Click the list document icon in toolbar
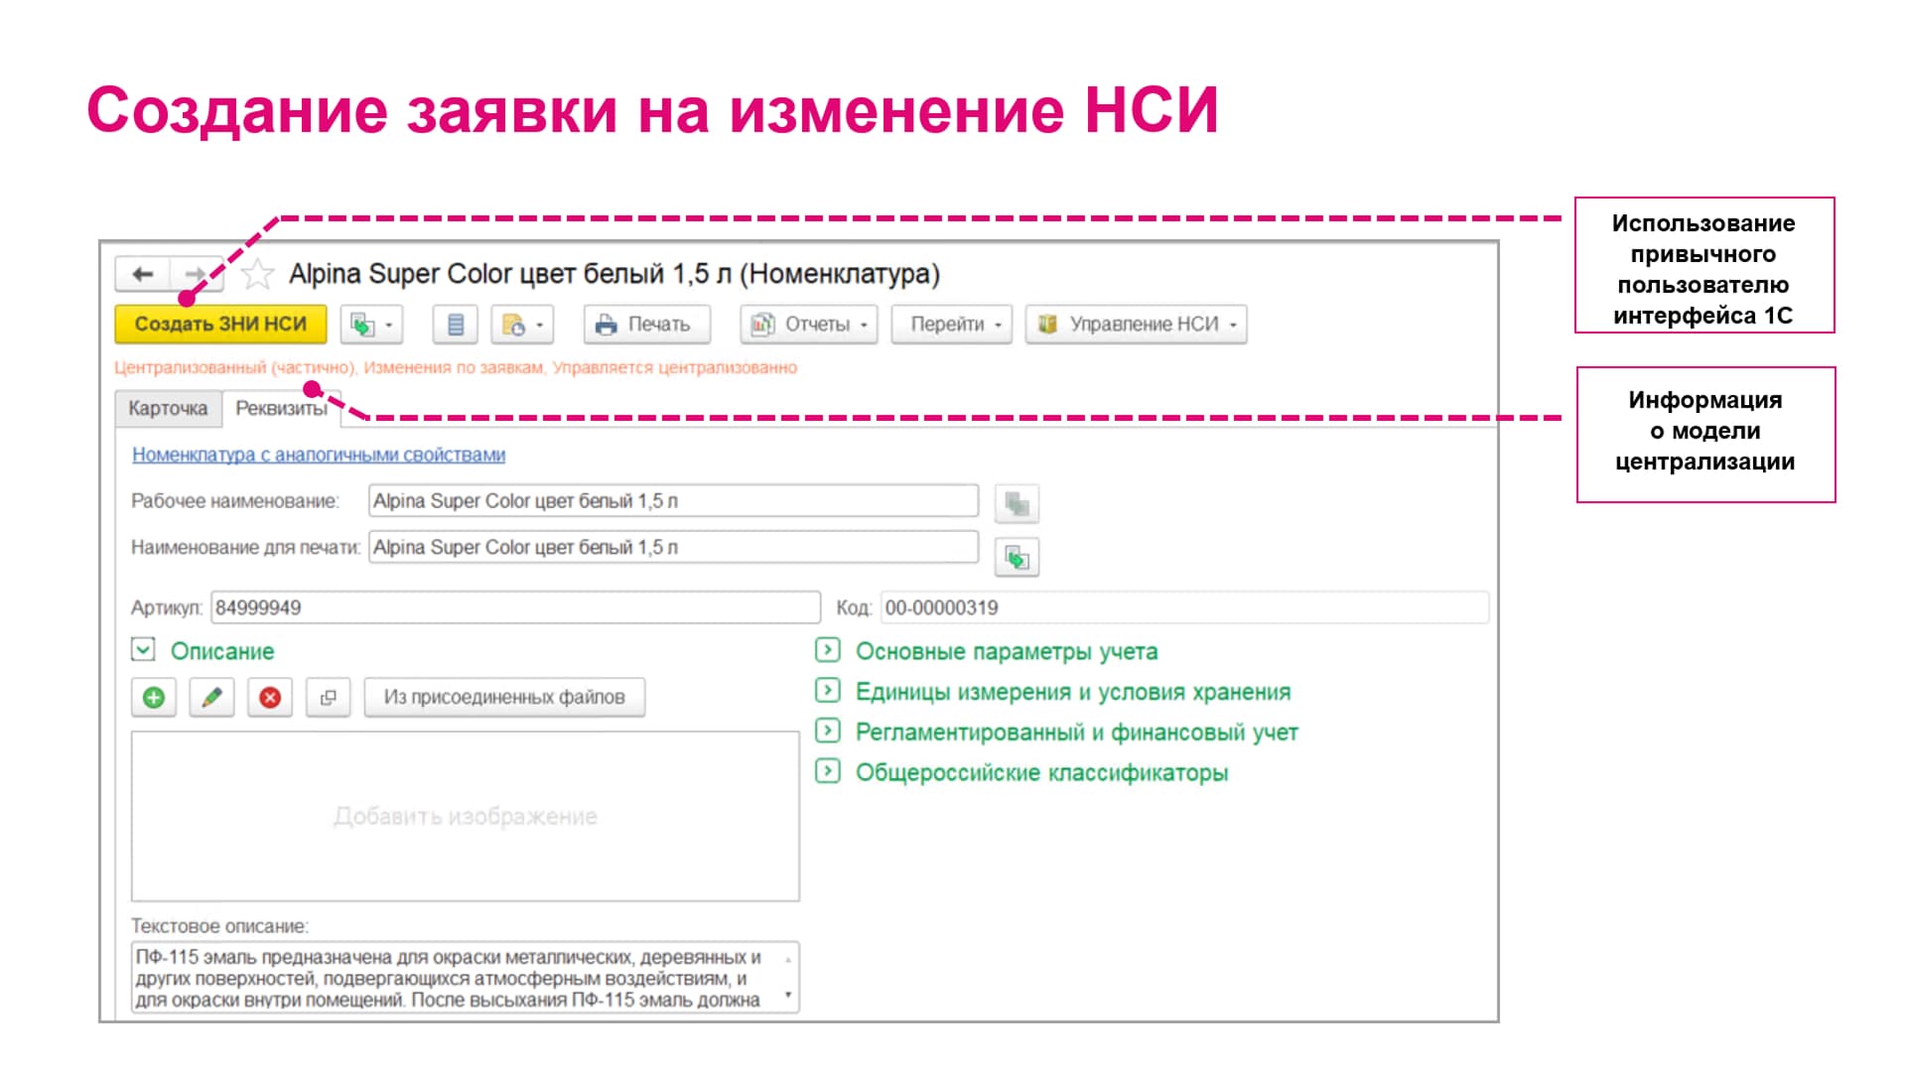The width and height of the screenshot is (1906, 1072). [456, 325]
